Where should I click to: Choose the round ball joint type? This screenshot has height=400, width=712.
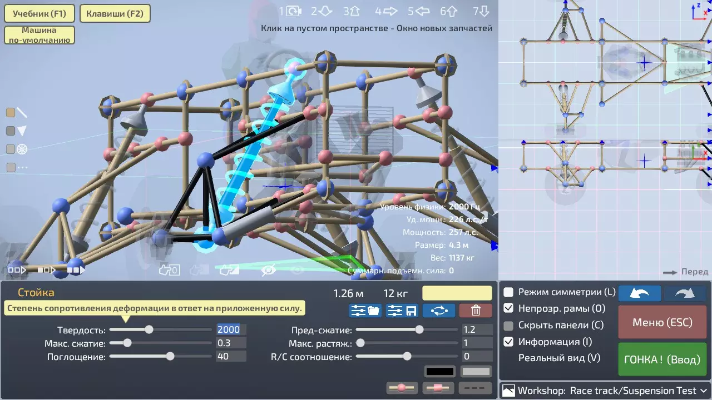pyautogui.click(x=402, y=388)
